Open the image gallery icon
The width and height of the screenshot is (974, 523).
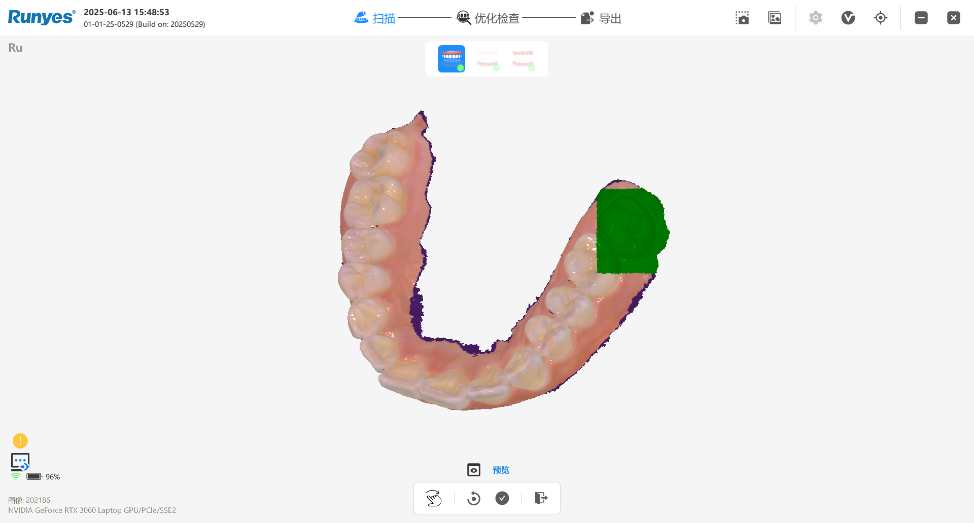pos(775,18)
